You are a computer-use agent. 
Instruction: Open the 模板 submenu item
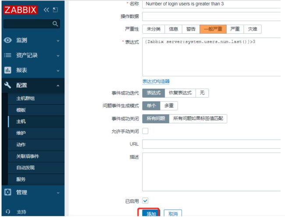[x=36, y=110]
